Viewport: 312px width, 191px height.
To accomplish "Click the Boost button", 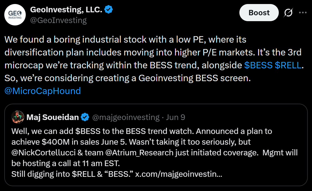I will [x=259, y=13].
